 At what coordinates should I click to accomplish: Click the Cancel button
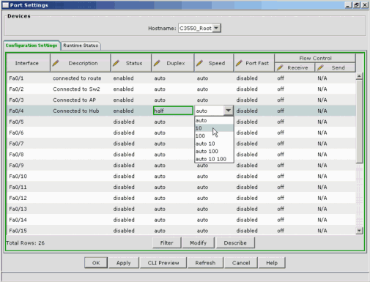(241, 263)
